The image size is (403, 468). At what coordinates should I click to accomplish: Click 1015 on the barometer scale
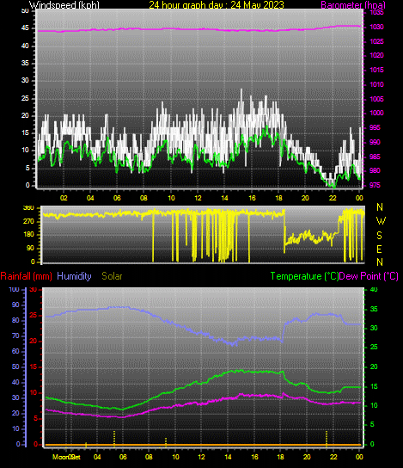[376, 70]
